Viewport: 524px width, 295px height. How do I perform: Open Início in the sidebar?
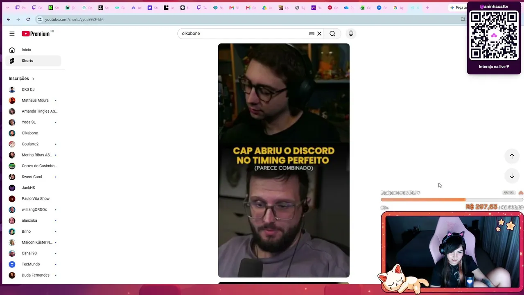[x=34, y=50]
